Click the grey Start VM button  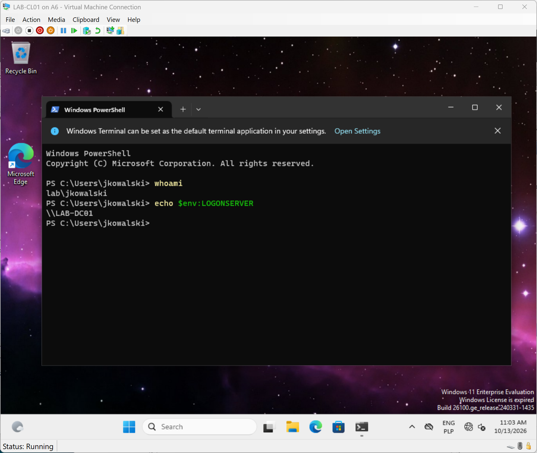tap(18, 31)
